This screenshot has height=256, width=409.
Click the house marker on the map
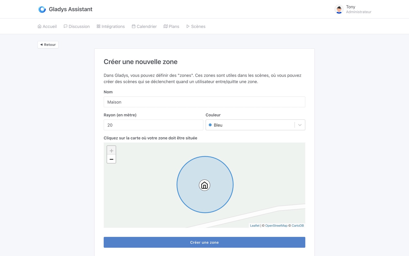click(204, 185)
